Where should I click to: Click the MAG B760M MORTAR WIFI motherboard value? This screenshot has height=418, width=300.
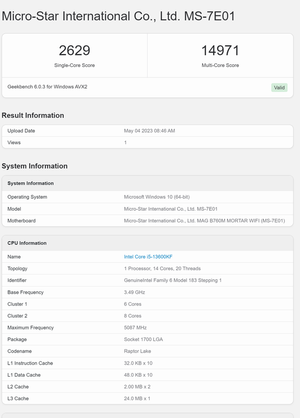coord(204,221)
